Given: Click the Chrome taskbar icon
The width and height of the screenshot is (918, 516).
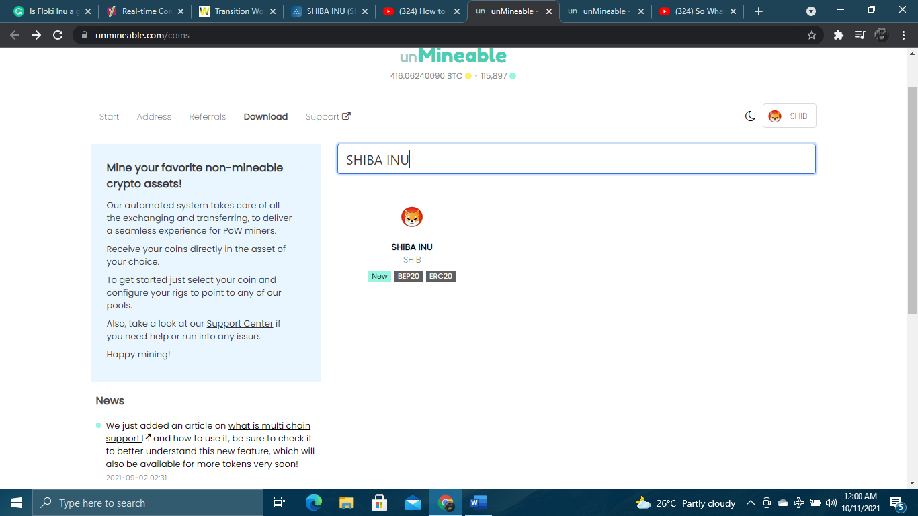Looking at the screenshot, I should tap(445, 503).
